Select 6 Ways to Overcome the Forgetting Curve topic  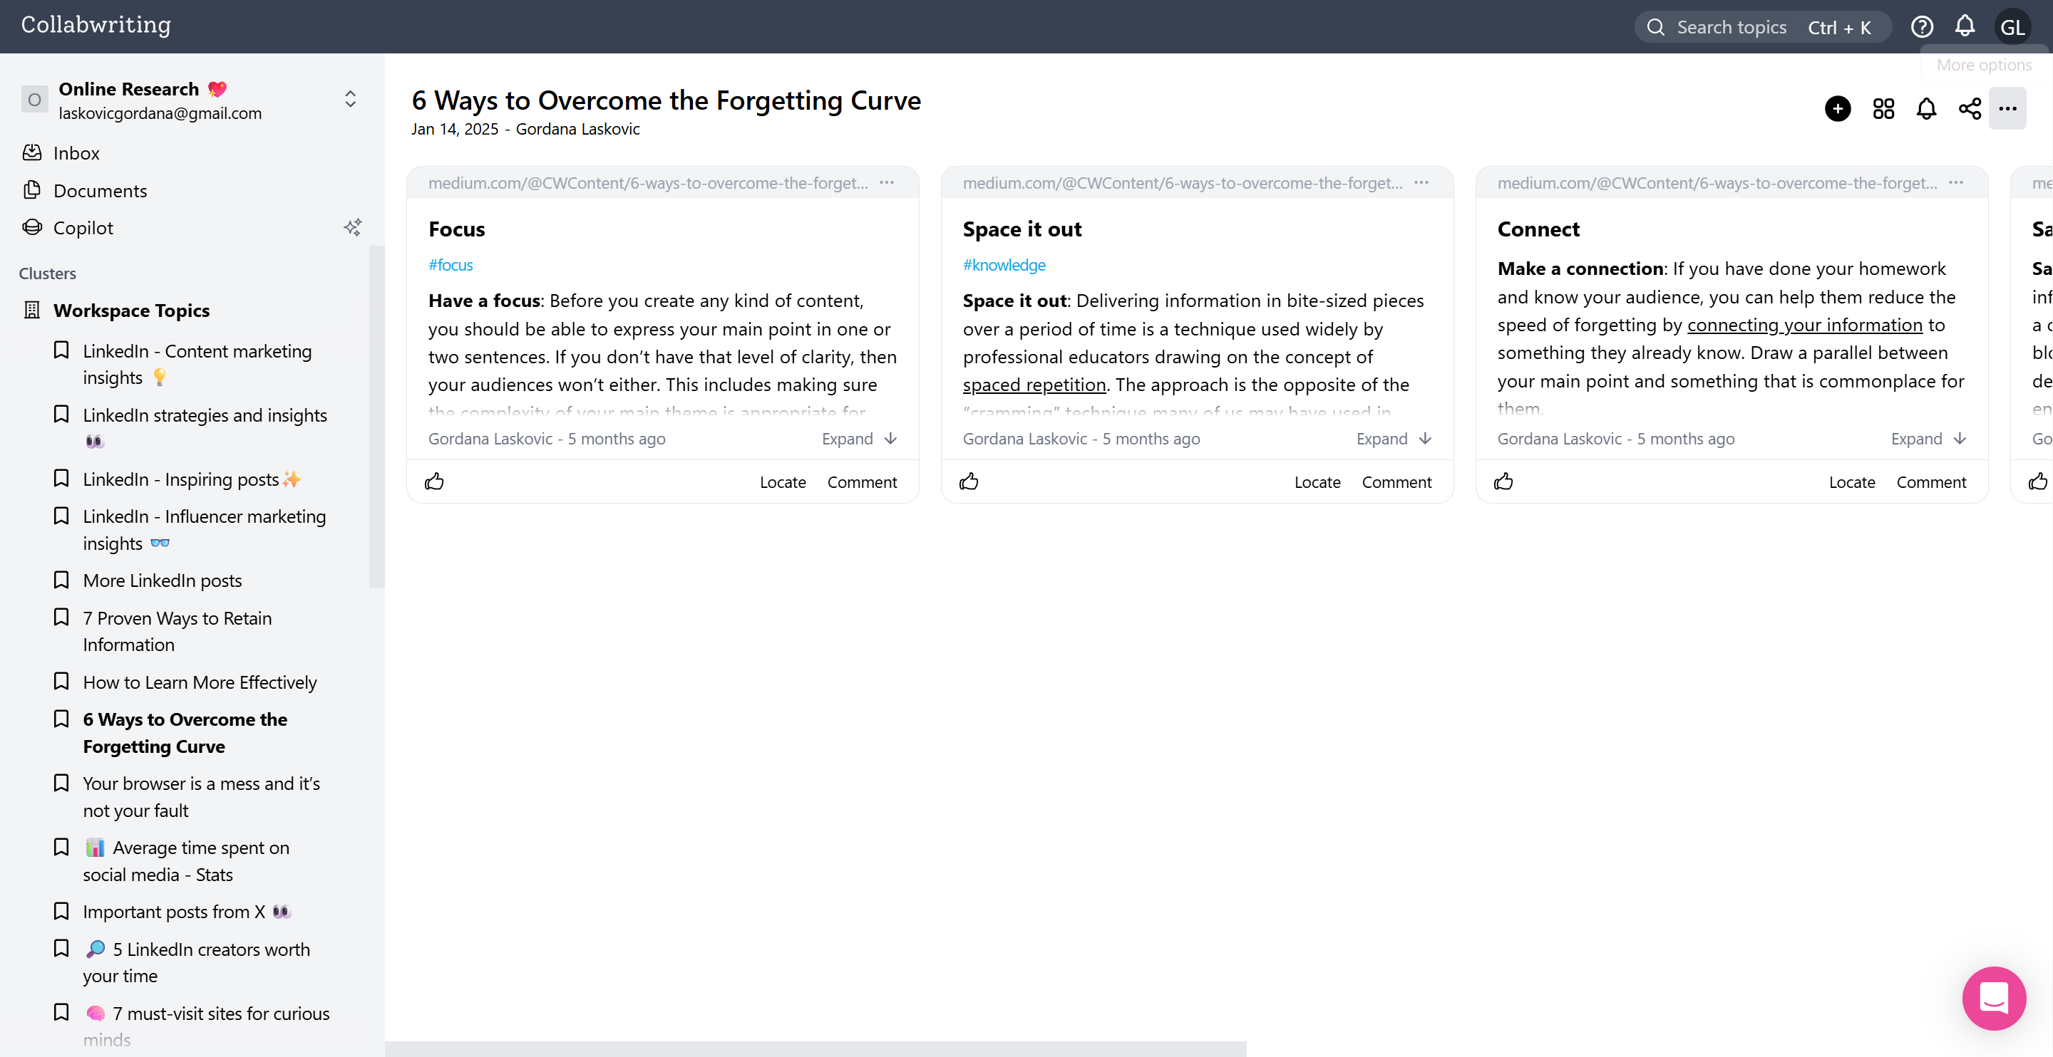point(185,733)
